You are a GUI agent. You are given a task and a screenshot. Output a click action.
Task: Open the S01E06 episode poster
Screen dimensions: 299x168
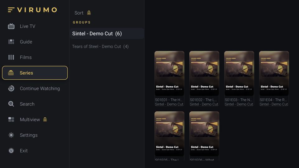tap(204, 134)
